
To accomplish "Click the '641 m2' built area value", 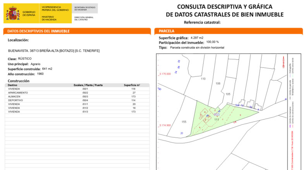I will point(47,69).
